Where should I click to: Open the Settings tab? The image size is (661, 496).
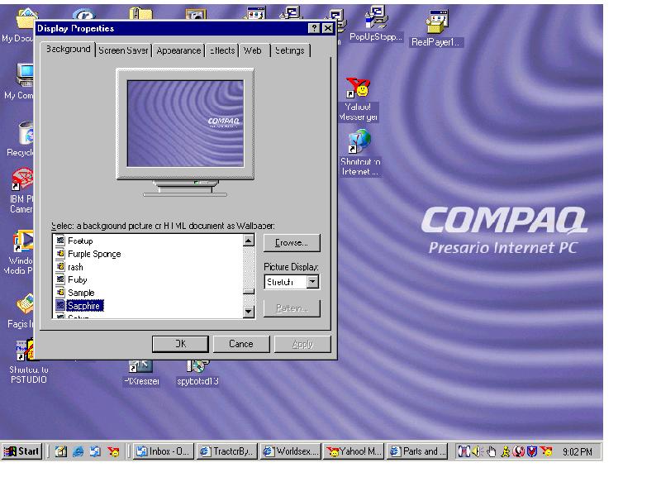[x=289, y=50]
